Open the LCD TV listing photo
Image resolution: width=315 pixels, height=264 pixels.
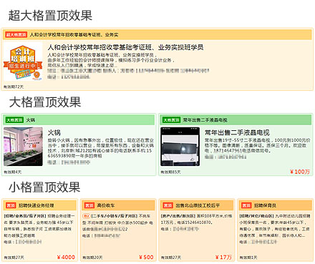click(x=180, y=147)
